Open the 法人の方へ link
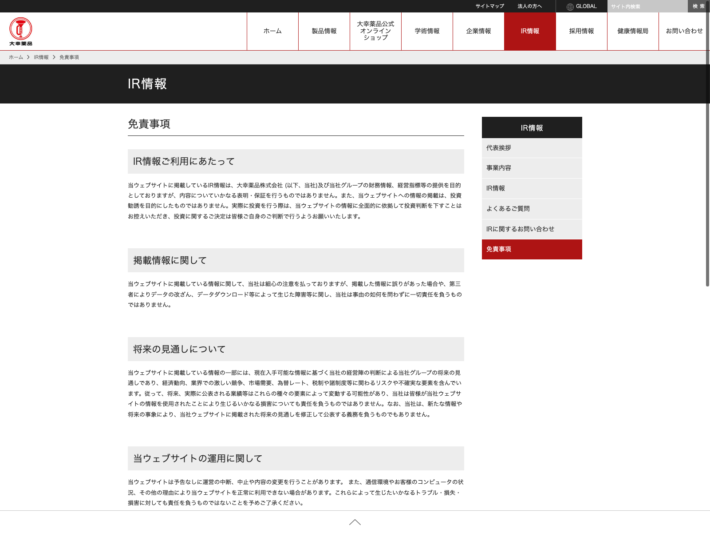This screenshot has height=533, width=710. (529, 6)
